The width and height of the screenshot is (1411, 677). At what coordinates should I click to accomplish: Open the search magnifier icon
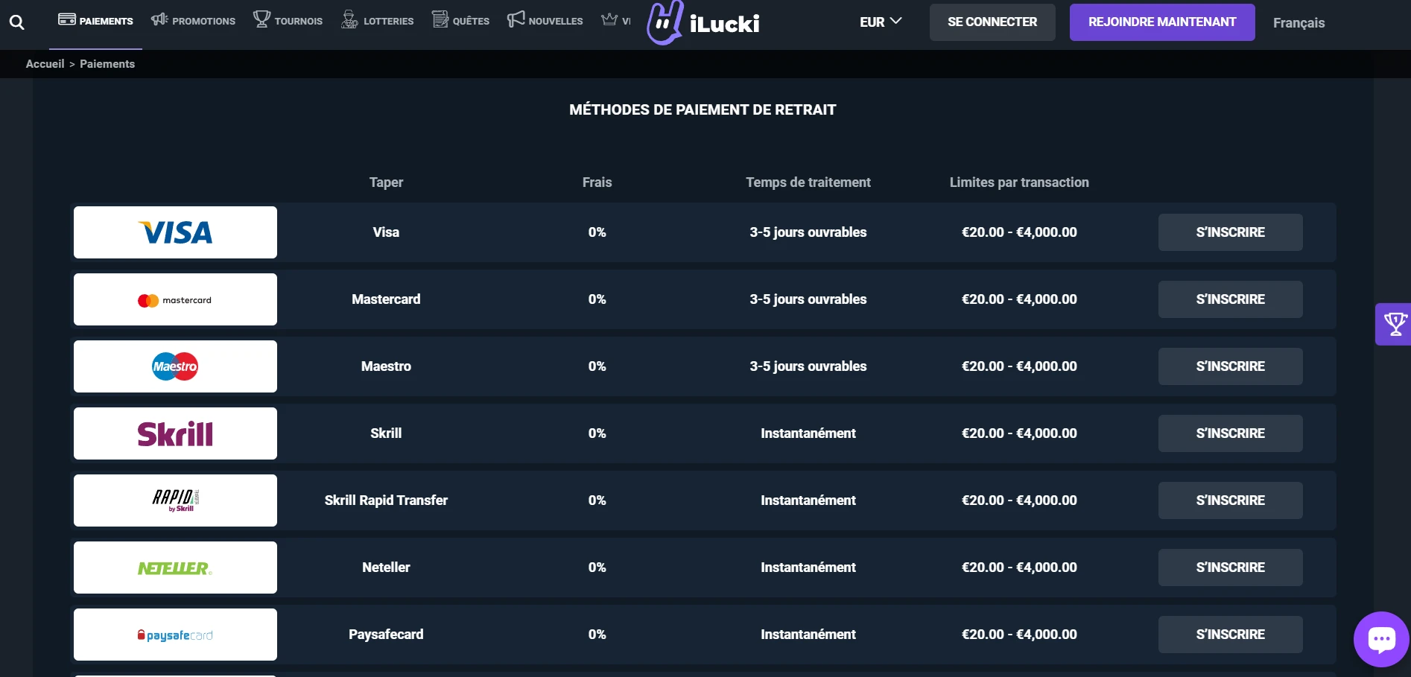[x=16, y=22]
